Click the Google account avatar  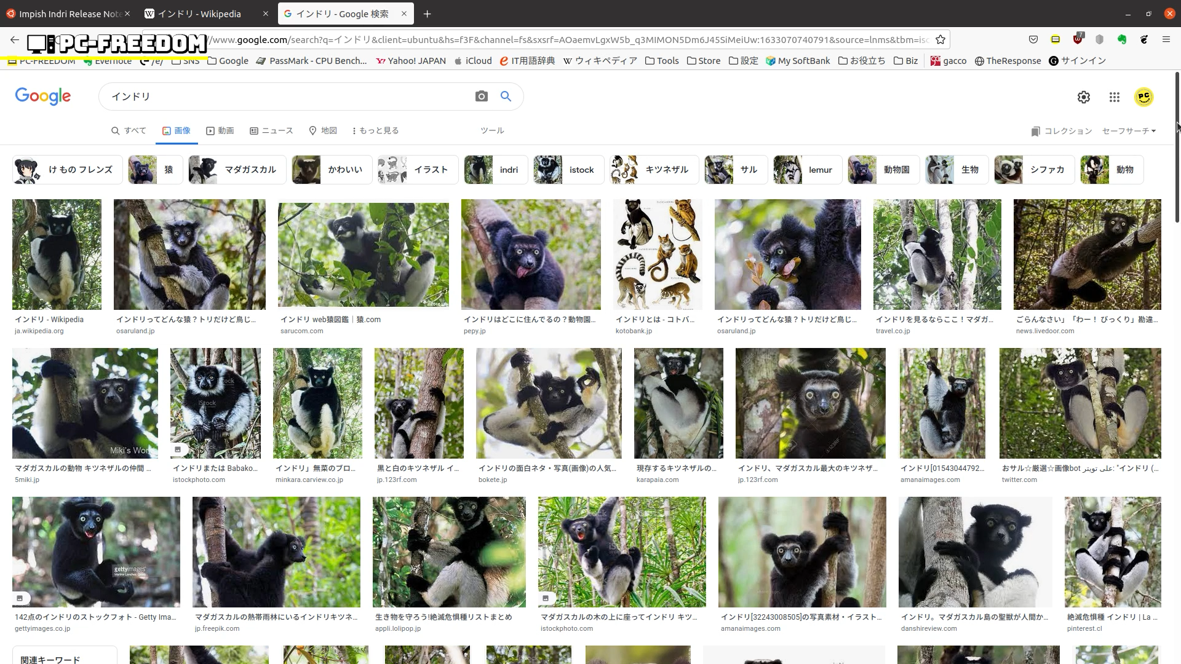pos(1143,97)
